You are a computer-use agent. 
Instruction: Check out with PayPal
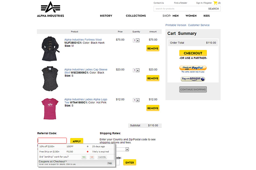pyautogui.click(x=193, y=68)
